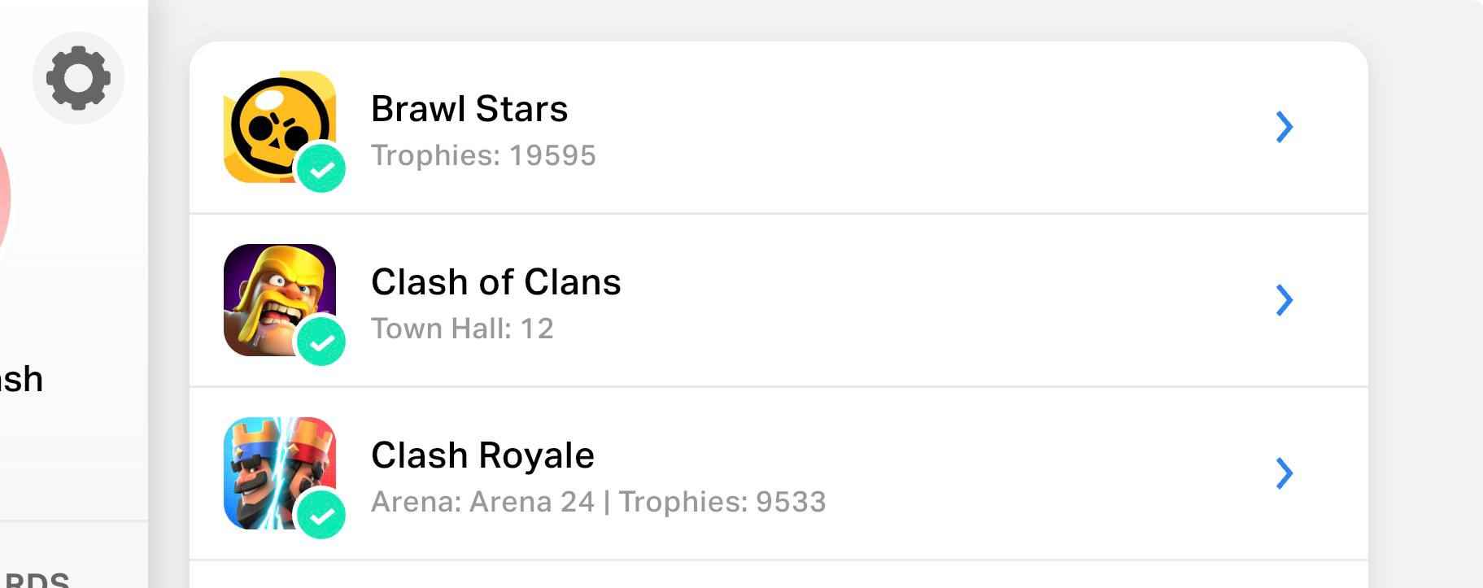
Task: Click the cut-off 'RDS' section label
Action: tap(35, 580)
